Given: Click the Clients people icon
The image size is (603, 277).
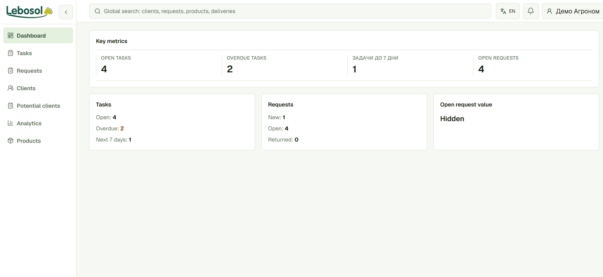Looking at the screenshot, I should (11, 88).
